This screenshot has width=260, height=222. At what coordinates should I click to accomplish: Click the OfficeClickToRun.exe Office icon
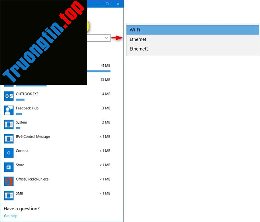pyautogui.click(x=9, y=182)
